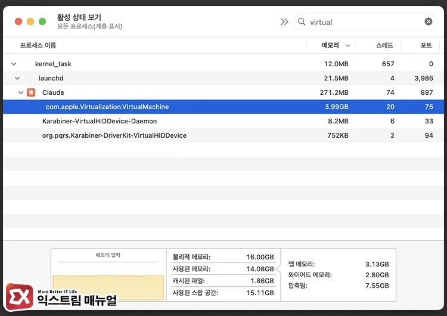Viewport: 447px width, 316px height.
Task: Click the 사용된 메모리 14.08GB value
Action: coord(260,269)
